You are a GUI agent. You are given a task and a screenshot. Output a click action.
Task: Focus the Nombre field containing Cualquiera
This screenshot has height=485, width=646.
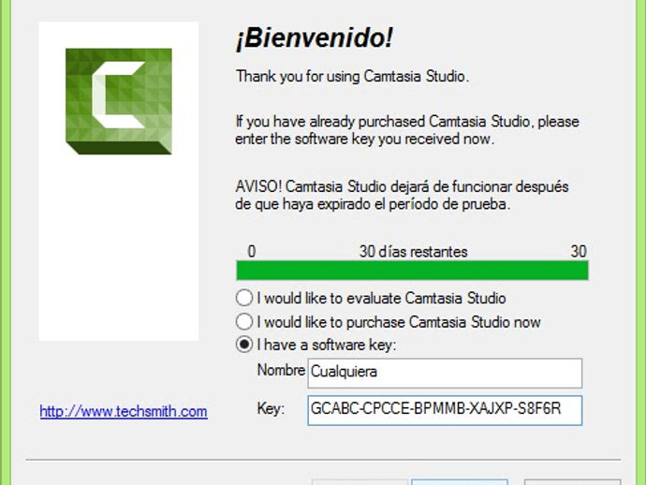tap(445, 373)
